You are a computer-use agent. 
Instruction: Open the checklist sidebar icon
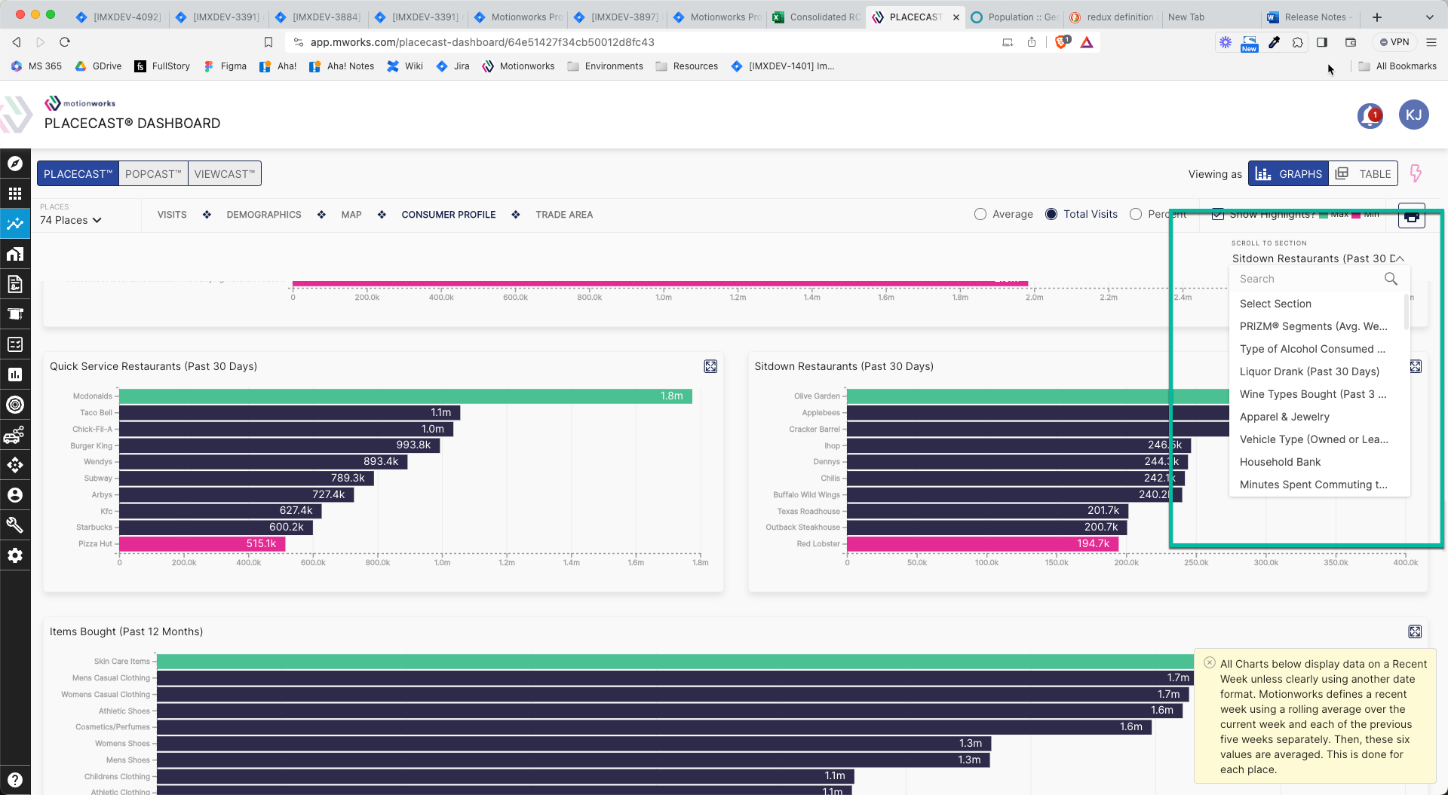pyautogui.click(x=15, y=344)
